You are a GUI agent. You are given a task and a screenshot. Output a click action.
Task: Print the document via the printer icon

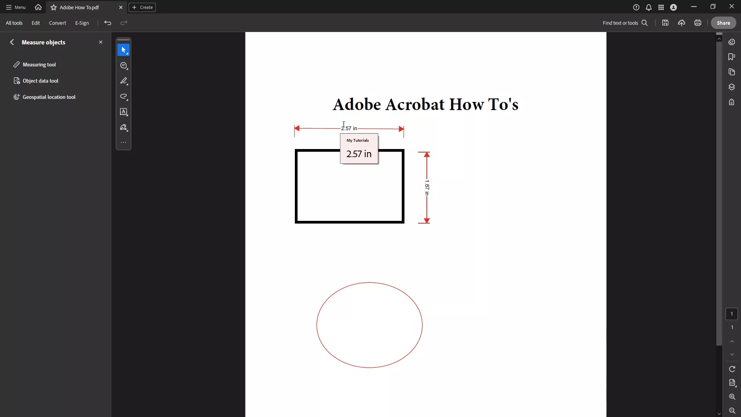click(x=698, y=23)
